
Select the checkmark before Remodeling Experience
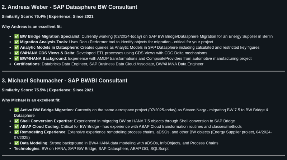tap(17, 132)
